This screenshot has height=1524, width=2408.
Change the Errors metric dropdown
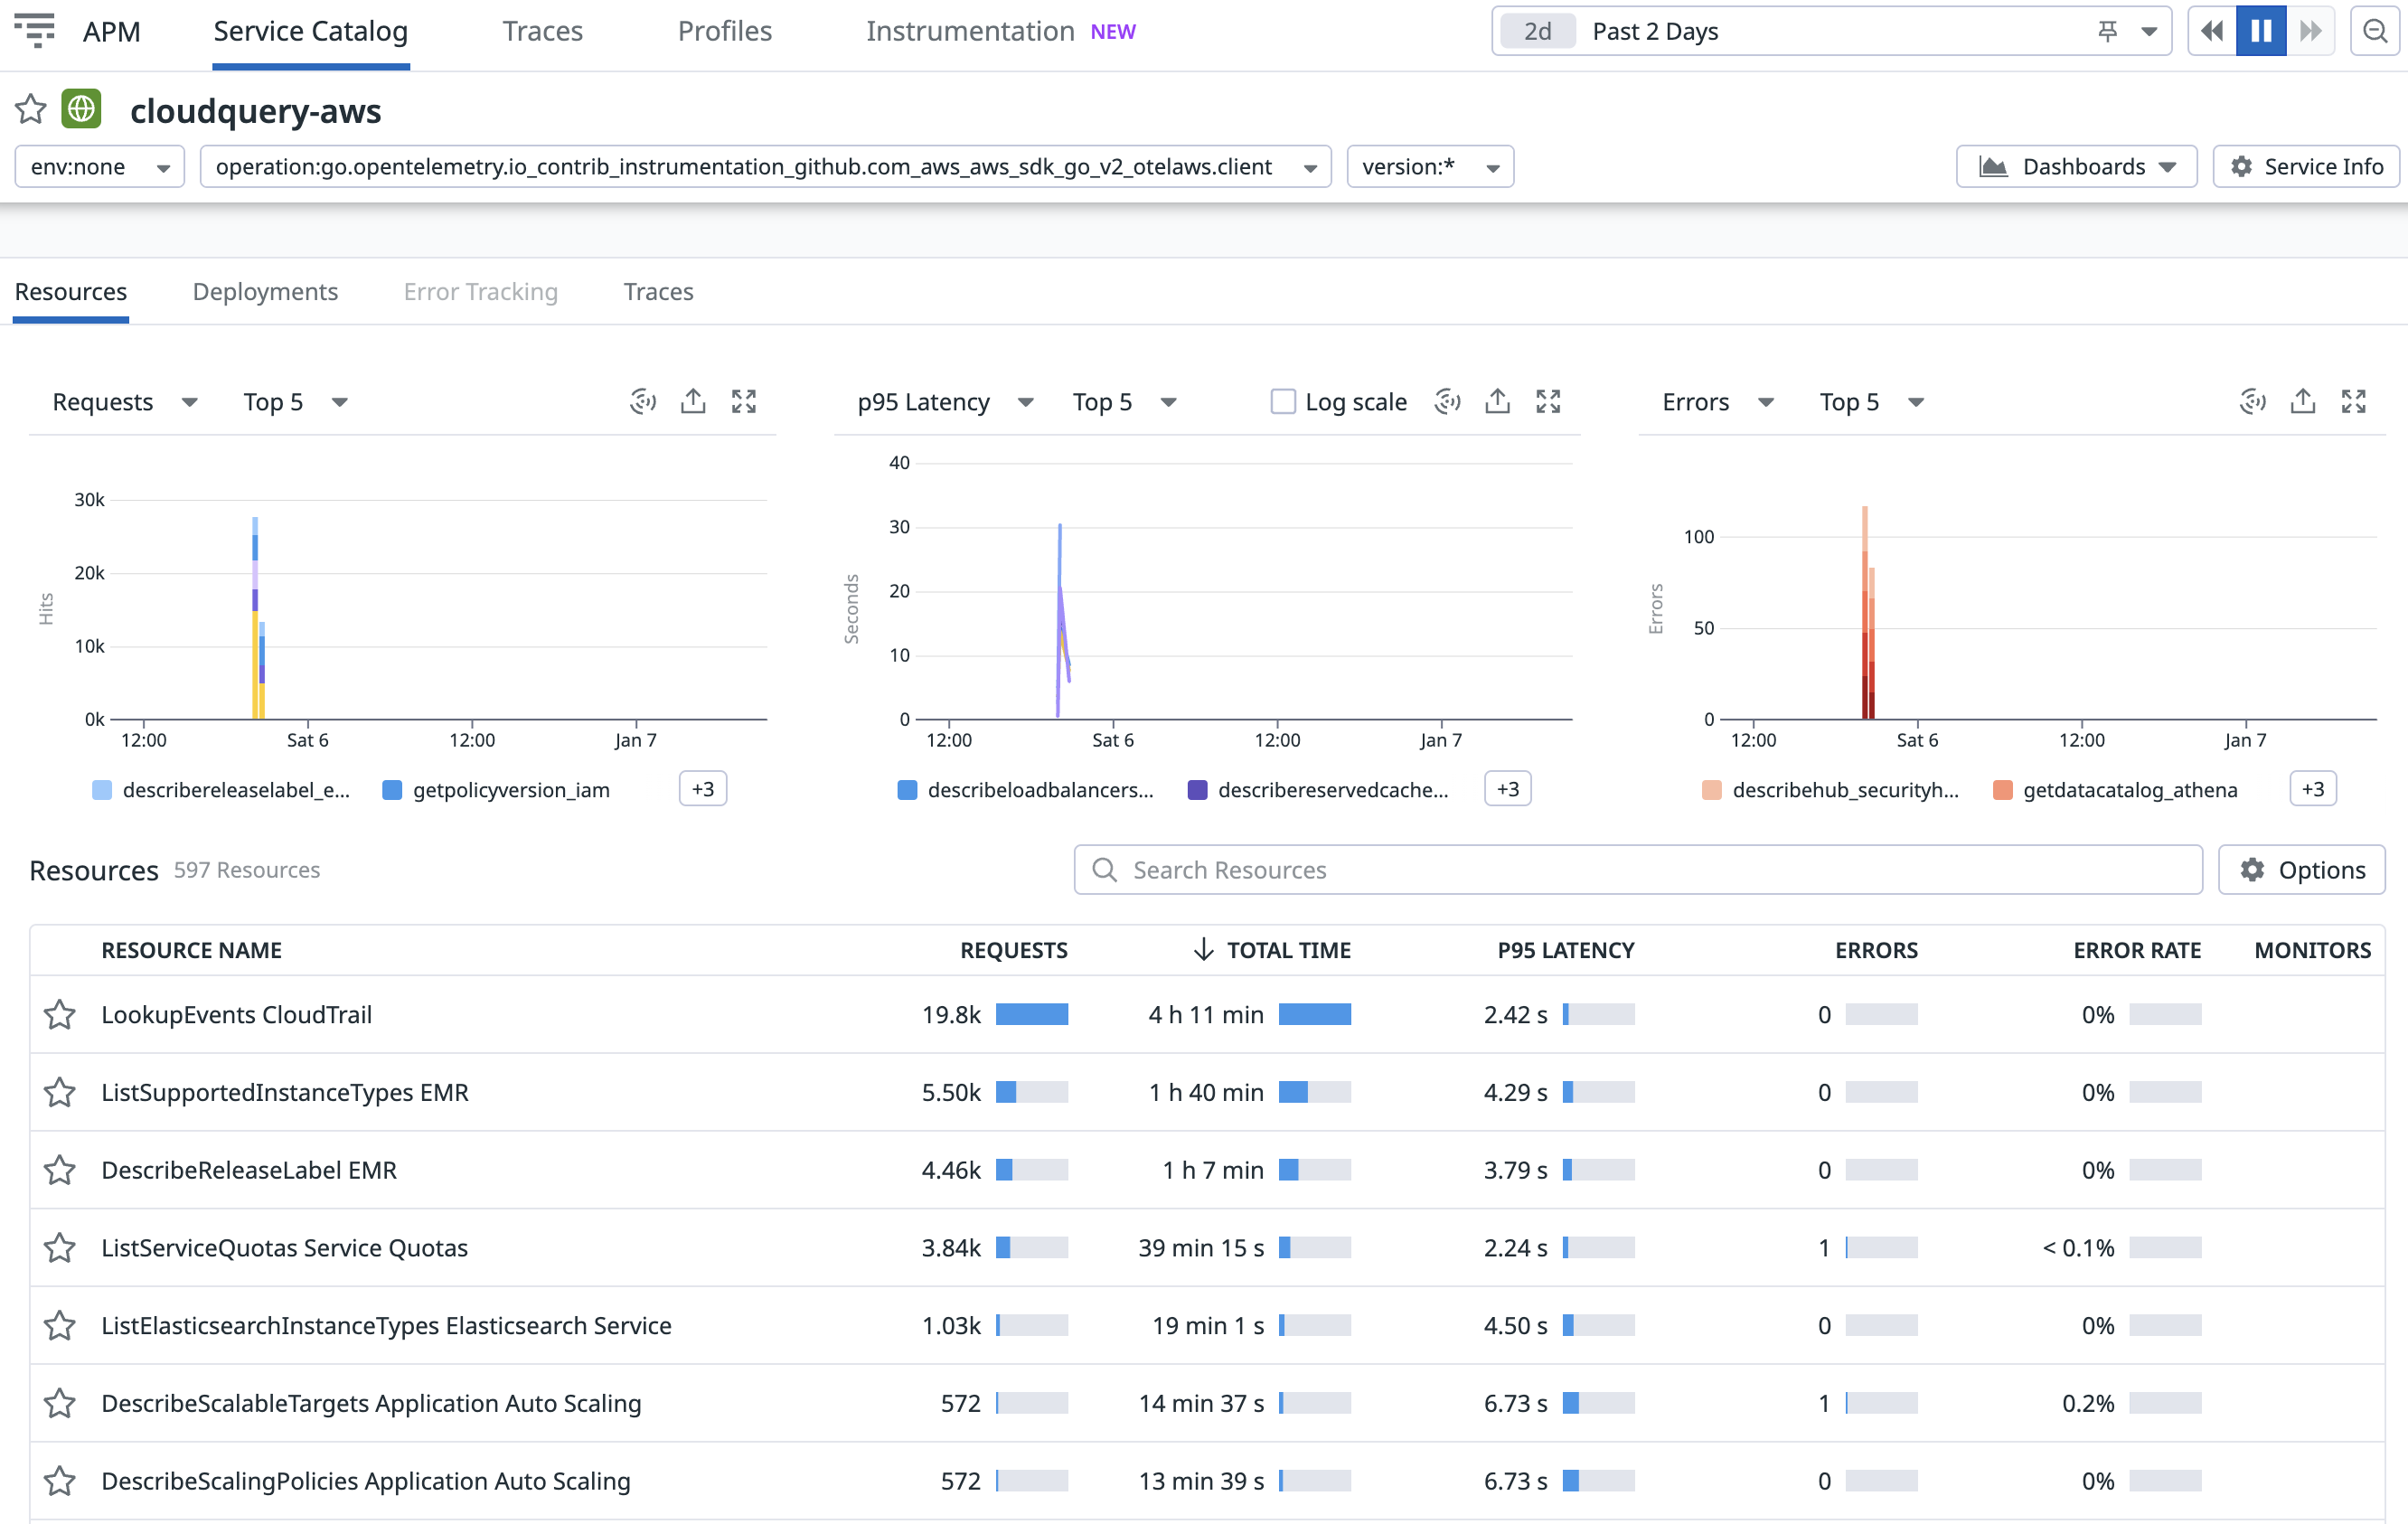(1718, 402)
